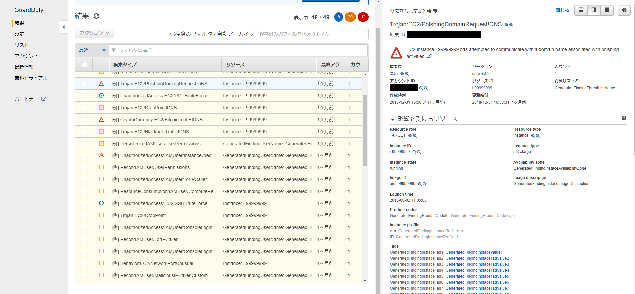This screenshot has height=294, width=635.
Task: Check the select-all checkbox in table header
Action: click(x=85, y=65)
